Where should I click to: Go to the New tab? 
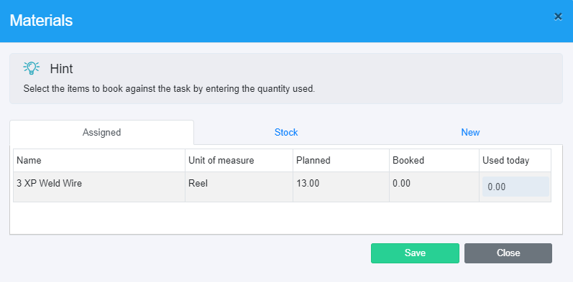click(470, 132)
